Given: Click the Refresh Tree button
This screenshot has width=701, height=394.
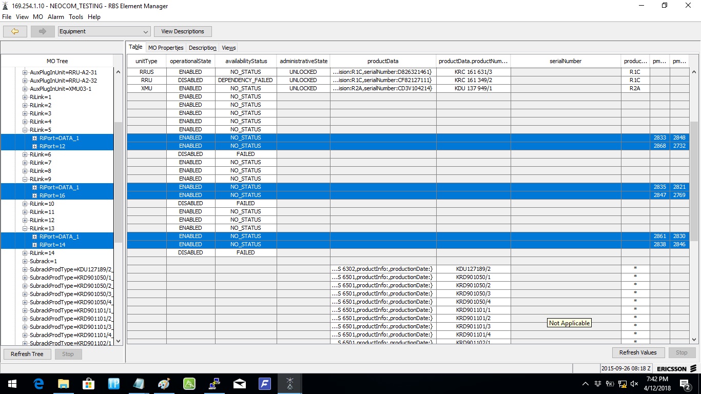Looking at the screenshot, I should pos(27,354).
